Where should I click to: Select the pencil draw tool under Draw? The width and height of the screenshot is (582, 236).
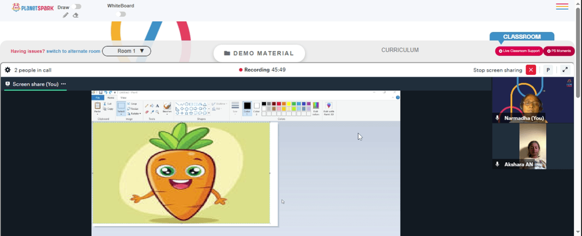coord(66,15)
